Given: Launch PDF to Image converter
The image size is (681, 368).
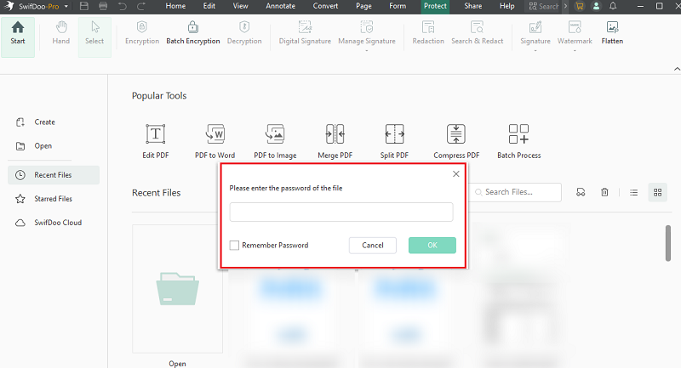Looking at the screenshot, I should (275, 141).
